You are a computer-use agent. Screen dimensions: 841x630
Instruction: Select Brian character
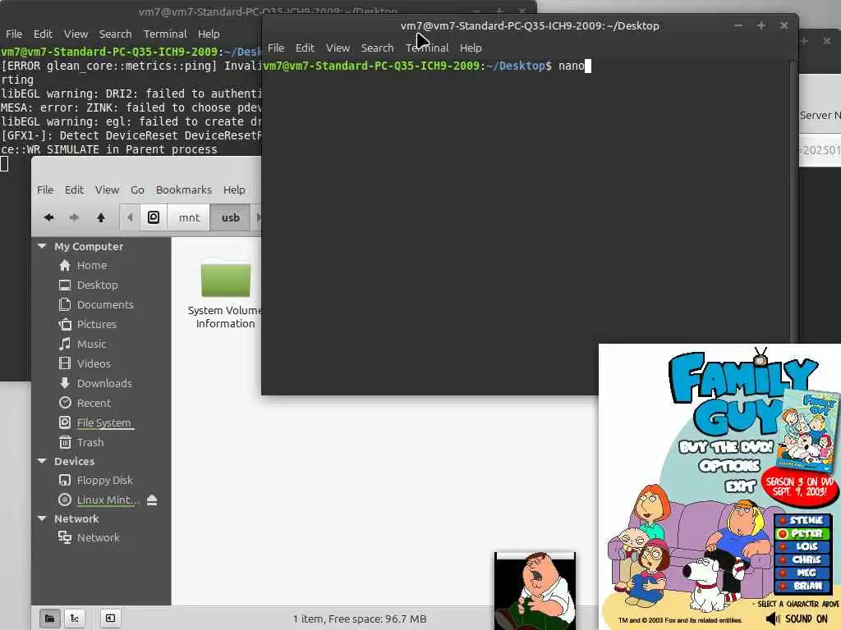[x=802, y=586]
